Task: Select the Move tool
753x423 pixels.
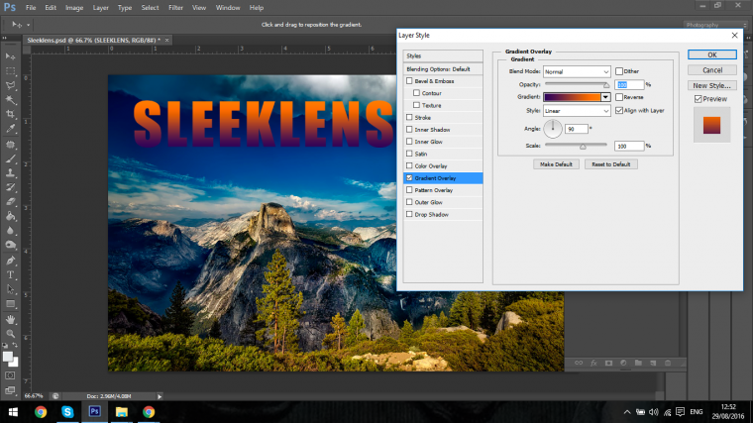Action: tap(10, 56)
